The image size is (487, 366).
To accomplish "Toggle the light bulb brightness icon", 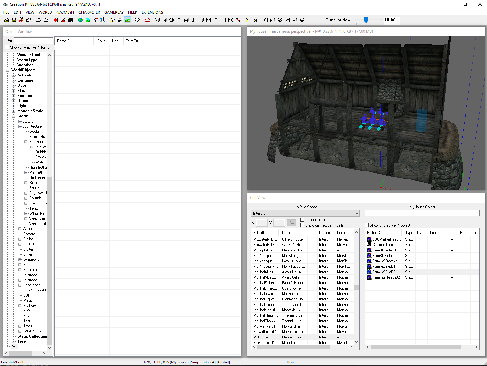I will coord(113,20).
